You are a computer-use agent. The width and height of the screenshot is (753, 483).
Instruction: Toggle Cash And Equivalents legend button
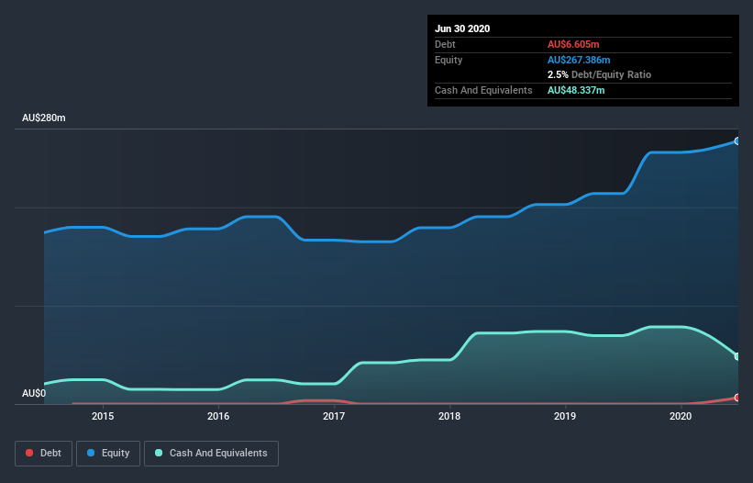[x=211, y=454]
